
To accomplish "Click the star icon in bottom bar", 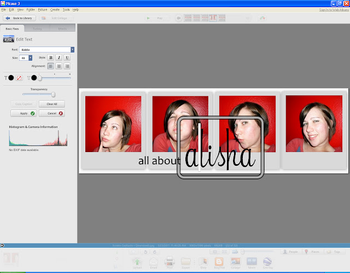I will coord(133,252).
